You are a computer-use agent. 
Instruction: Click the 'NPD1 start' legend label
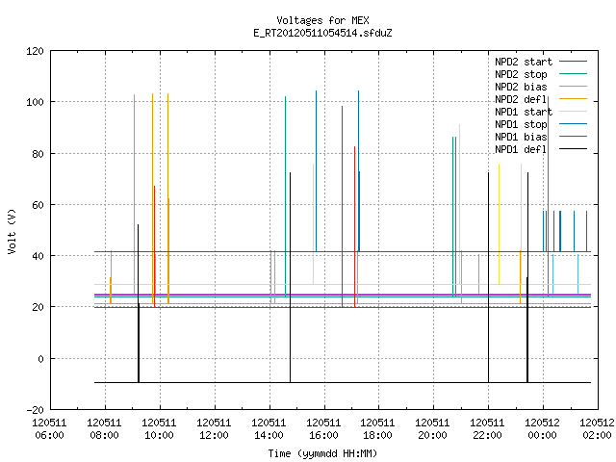click(x=524, y=112)
